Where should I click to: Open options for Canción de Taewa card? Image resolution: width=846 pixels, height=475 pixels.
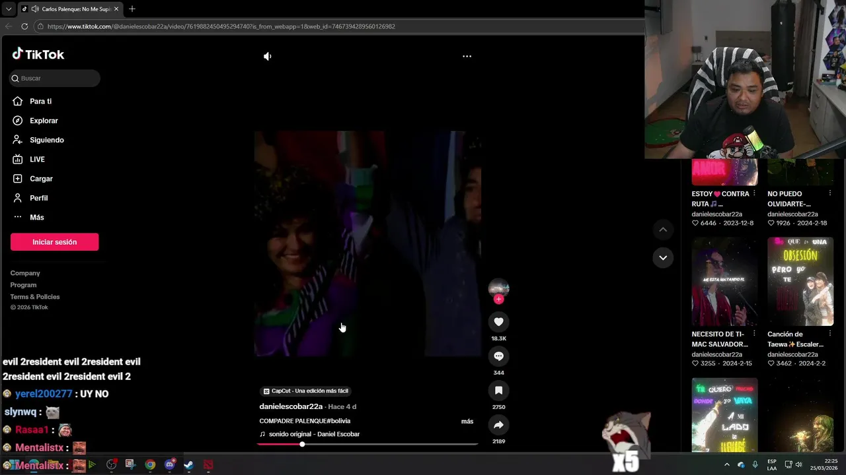point(829,334)
